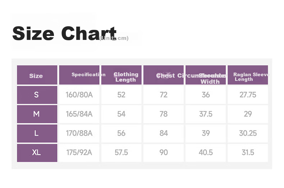Screen dimensions: 284x188
Task: Click the 160/80A specification cell
Action: 79,95
